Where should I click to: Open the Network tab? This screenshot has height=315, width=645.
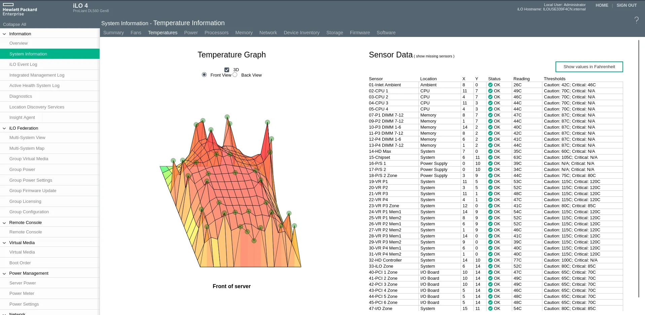pos(268,33)
